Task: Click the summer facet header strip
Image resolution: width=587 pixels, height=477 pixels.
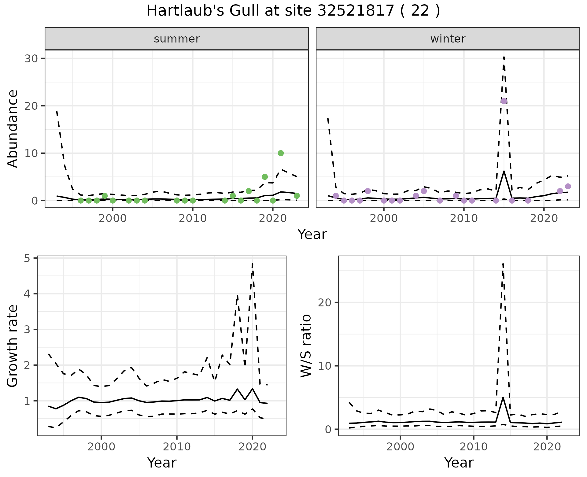Action: pyautogui.click(x=177, y=39)
